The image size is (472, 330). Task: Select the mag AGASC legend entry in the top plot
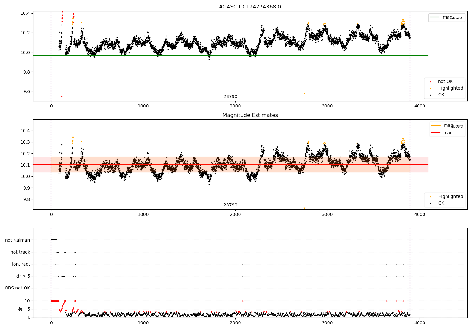coord(447,18)
